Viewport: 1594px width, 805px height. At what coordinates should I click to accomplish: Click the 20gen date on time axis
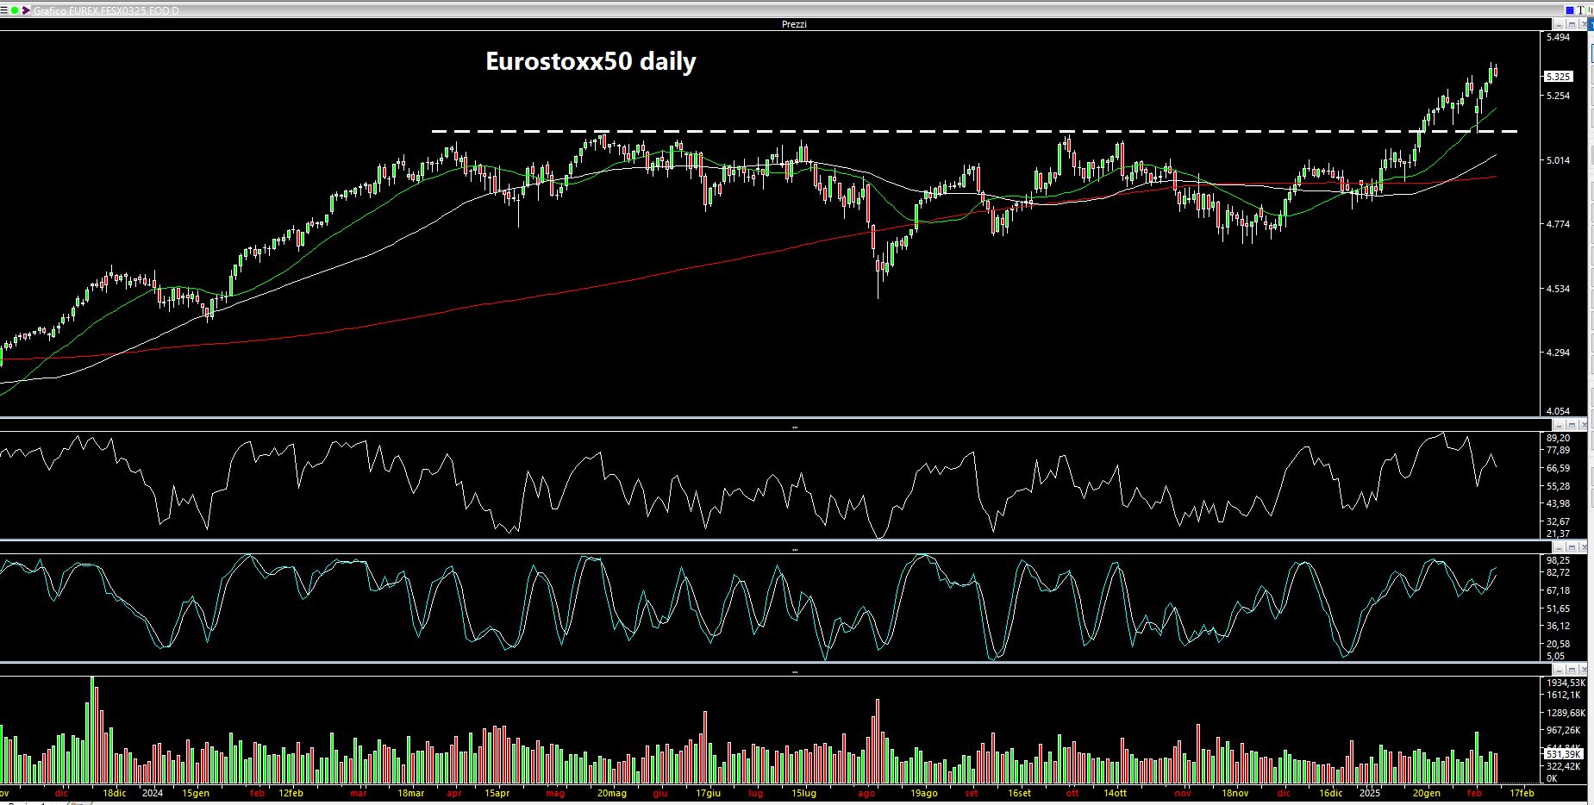(1427, 793)
